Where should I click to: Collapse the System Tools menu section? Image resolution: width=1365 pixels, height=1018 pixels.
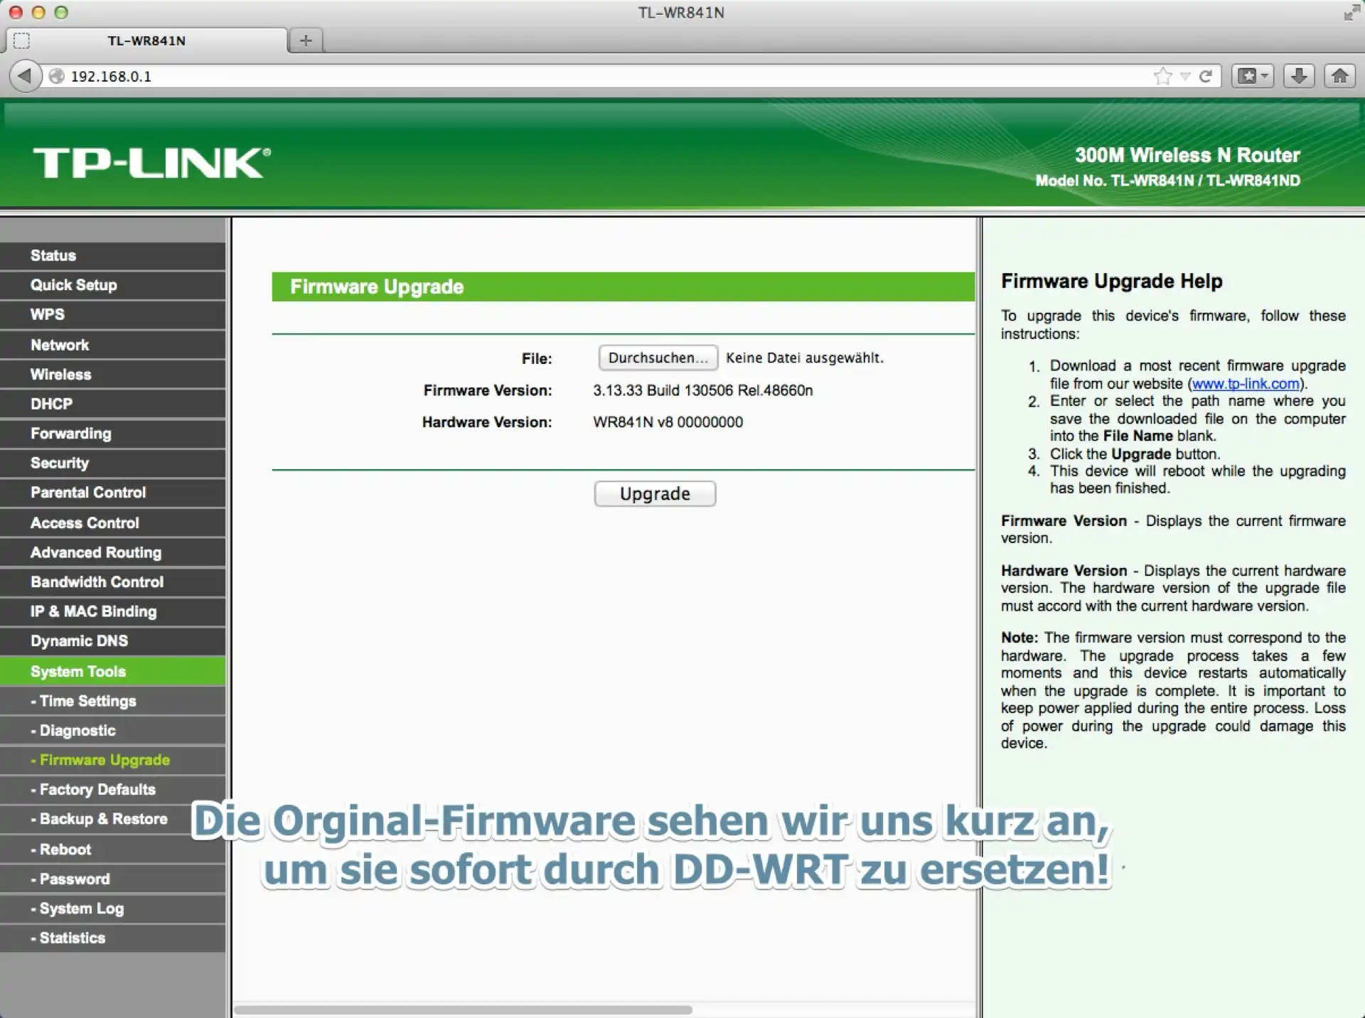78,671
